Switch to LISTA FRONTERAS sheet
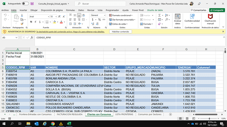This screenshot has width=227, height=127. point(124,115)
